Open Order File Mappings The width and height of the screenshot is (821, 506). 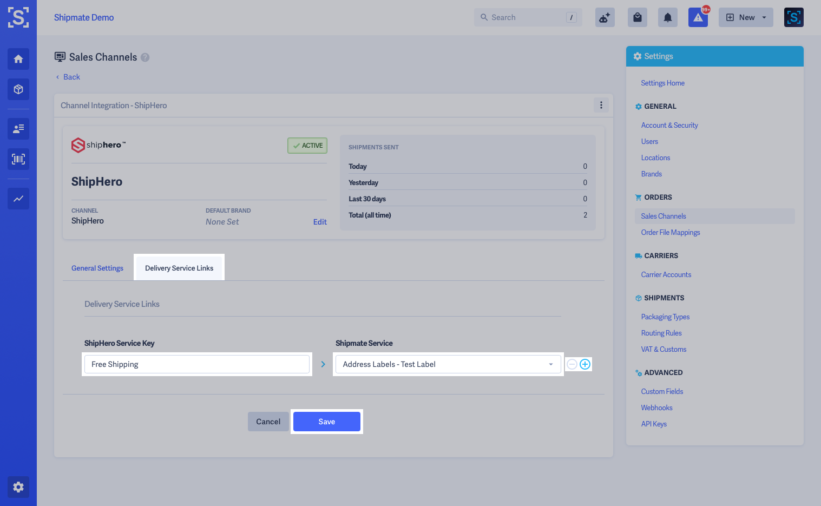(x=671, y=232)
